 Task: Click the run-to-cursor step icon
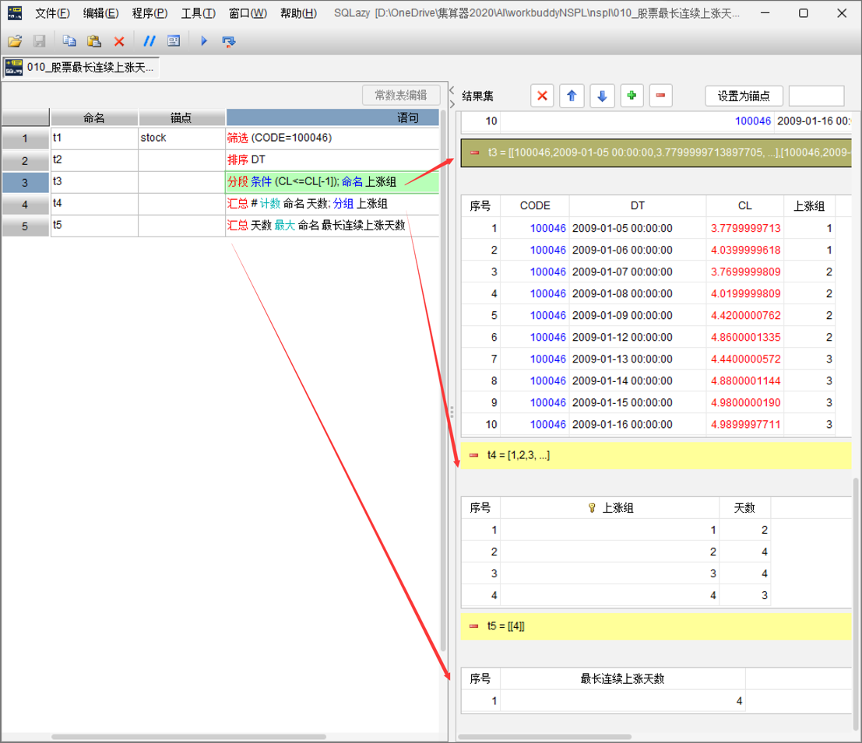(x=228, y=41)
